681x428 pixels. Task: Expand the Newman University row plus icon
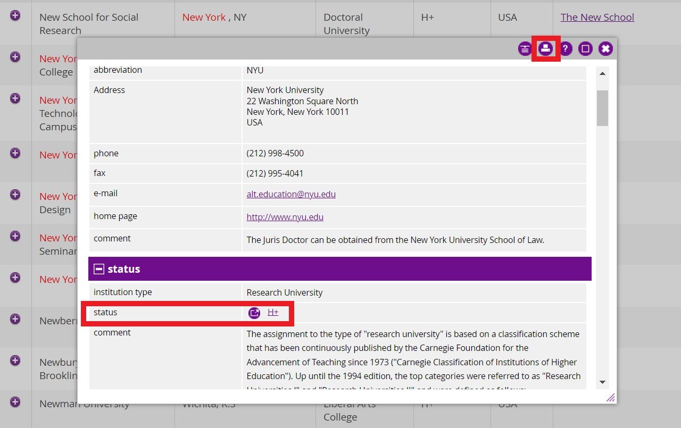[15, 402]
